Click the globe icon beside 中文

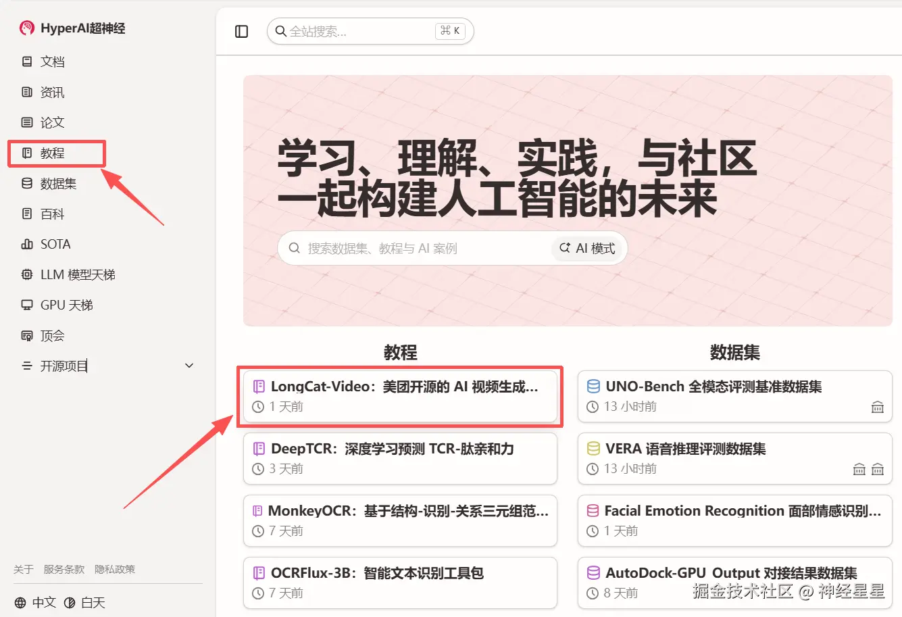(x=20, y=602)
